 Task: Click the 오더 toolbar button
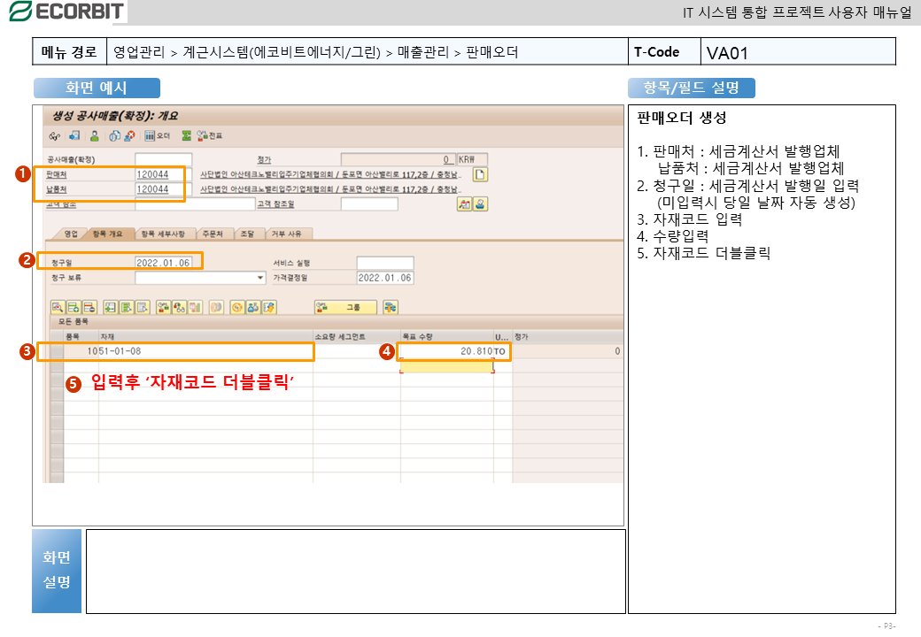157,136
